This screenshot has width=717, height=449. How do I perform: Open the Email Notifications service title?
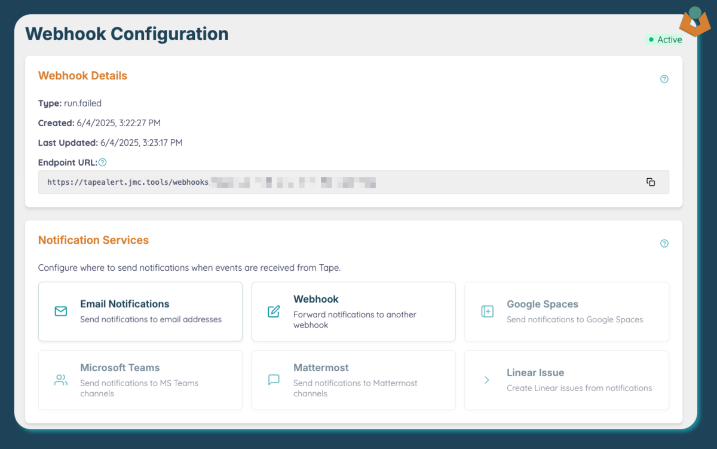(125, 304)
